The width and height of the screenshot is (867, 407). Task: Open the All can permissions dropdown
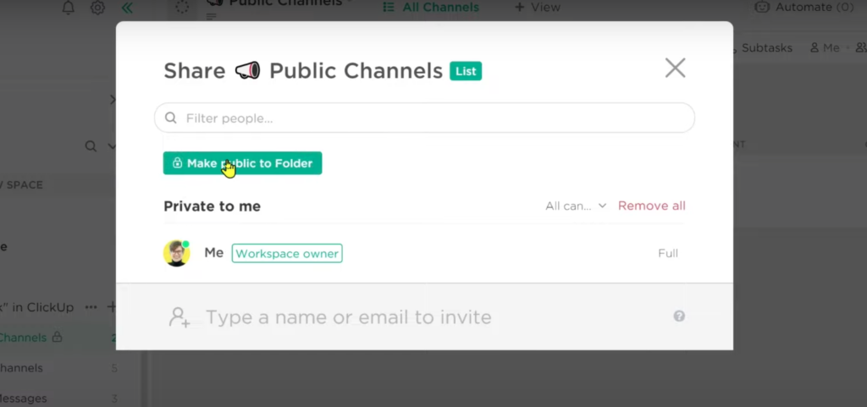click(x=576, y=206)
